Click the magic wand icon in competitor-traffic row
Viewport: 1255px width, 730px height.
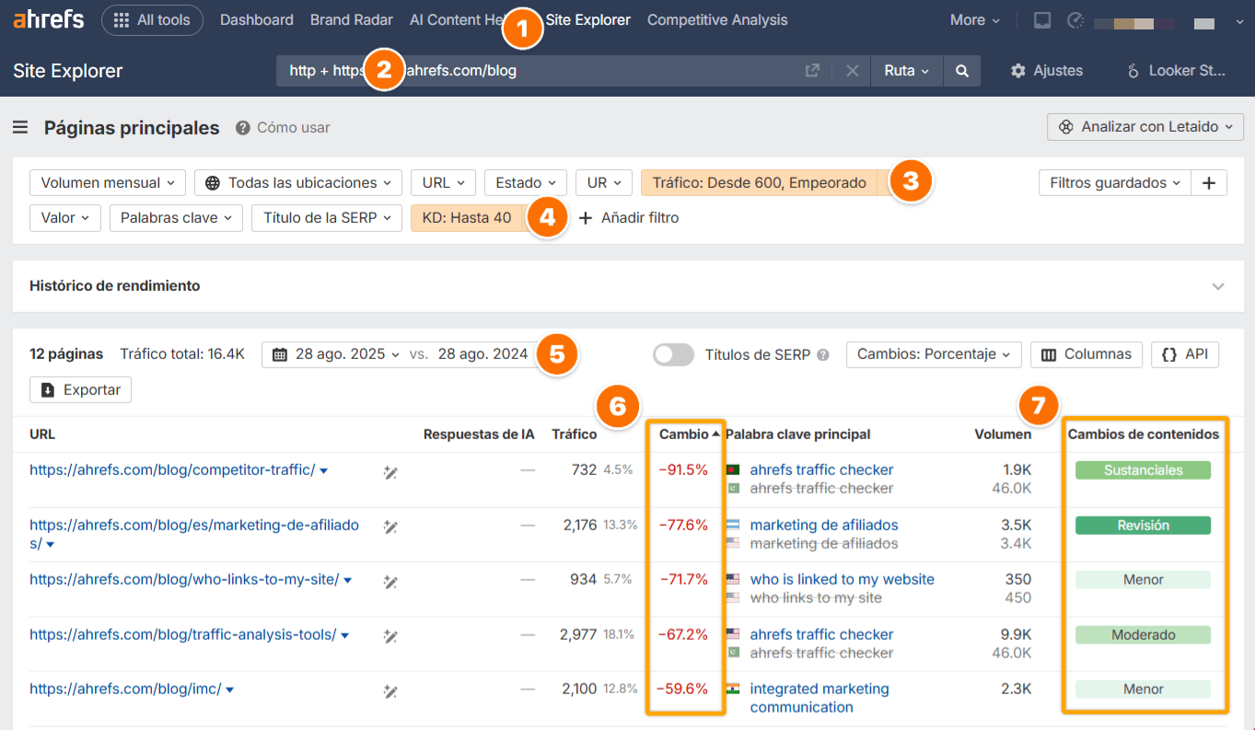pos(390,472)
